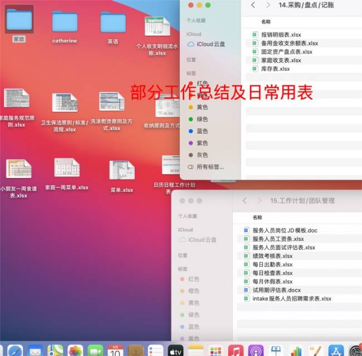Filter by 蓝色 tag in top Finder window

click(199, 131)
